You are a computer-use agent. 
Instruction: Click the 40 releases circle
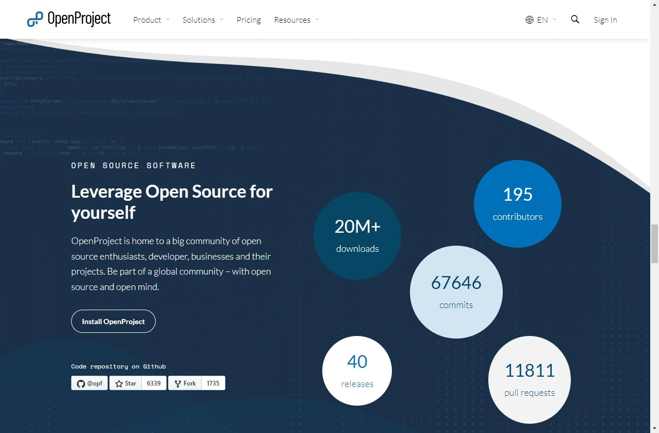pos(357,371)
